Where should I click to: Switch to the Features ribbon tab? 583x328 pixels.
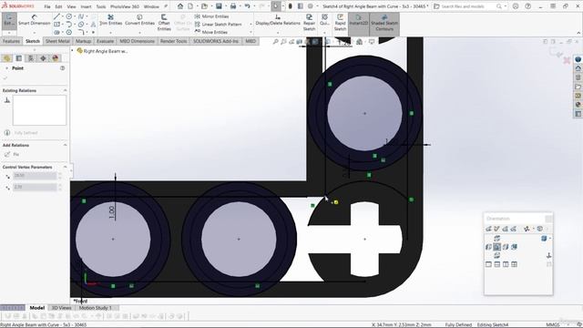[11, 41]
